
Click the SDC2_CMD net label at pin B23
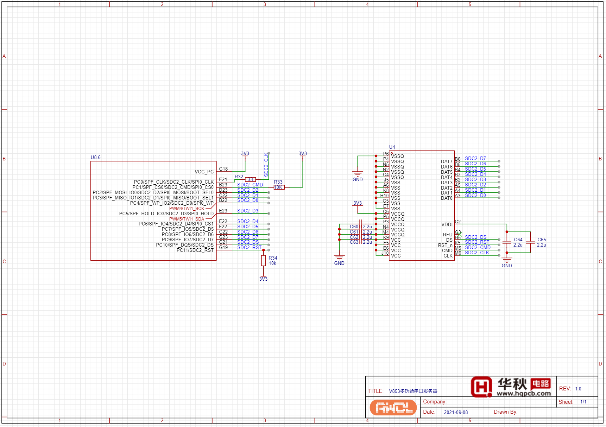[x=250, y=185]
